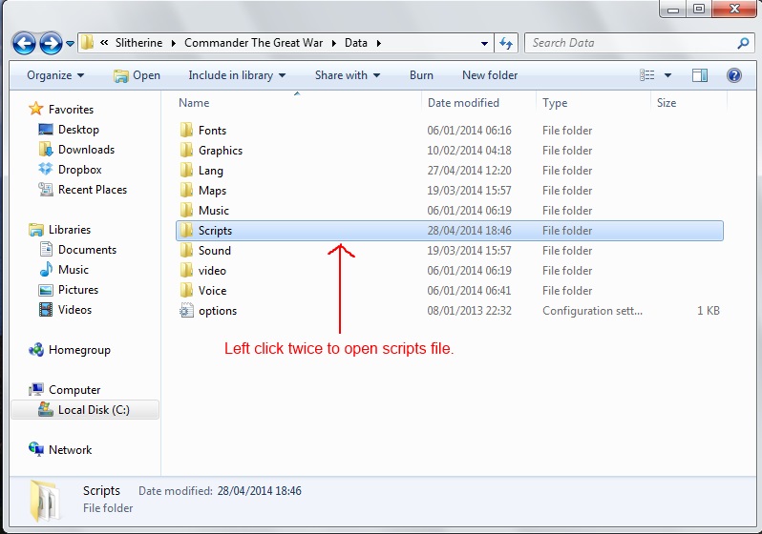
Task: Click Network in the navigation pane
Action: click(70, 450)
